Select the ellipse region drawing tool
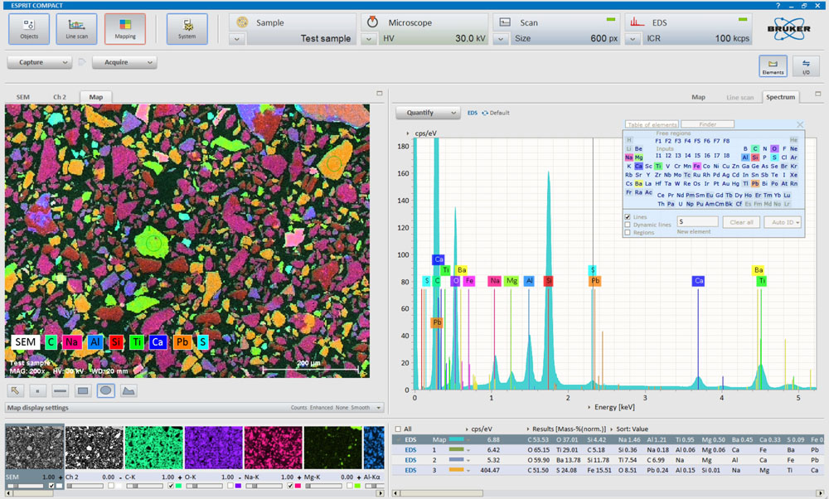This screenshot has height=499, width=829. click(x=105, y=390)
